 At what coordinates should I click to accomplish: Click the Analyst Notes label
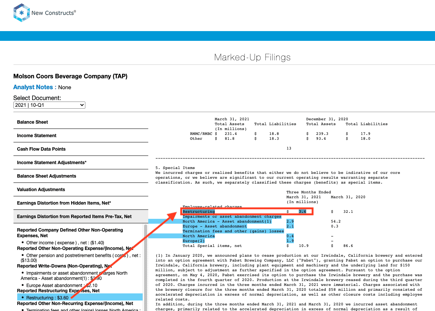tap(35, 87)
